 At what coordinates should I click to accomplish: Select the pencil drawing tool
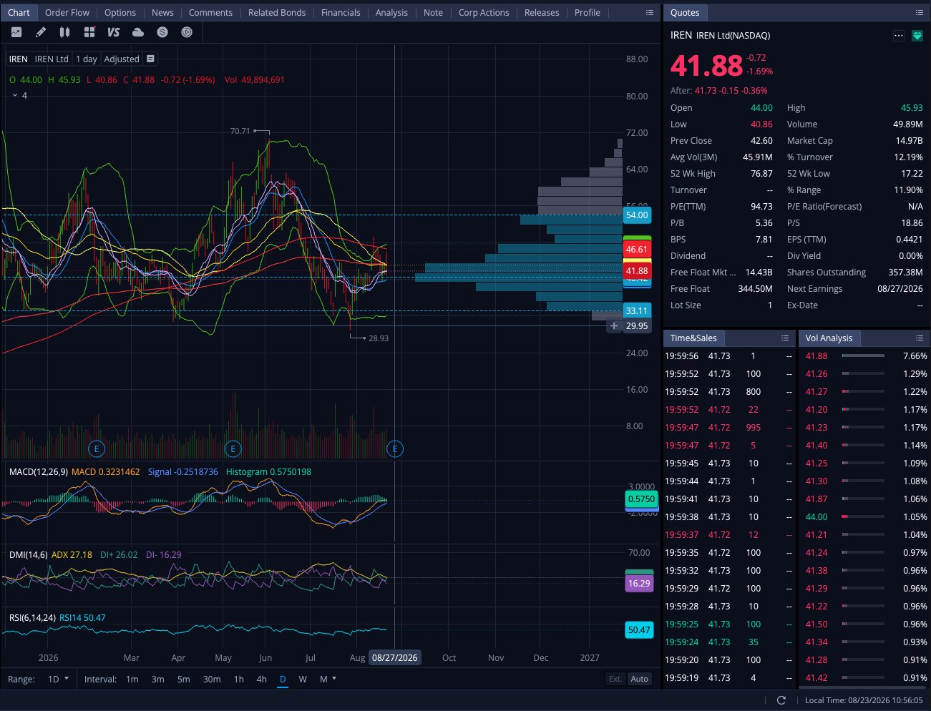[41, 32]
